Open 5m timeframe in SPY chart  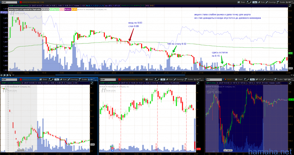click(x=252, y=80)
